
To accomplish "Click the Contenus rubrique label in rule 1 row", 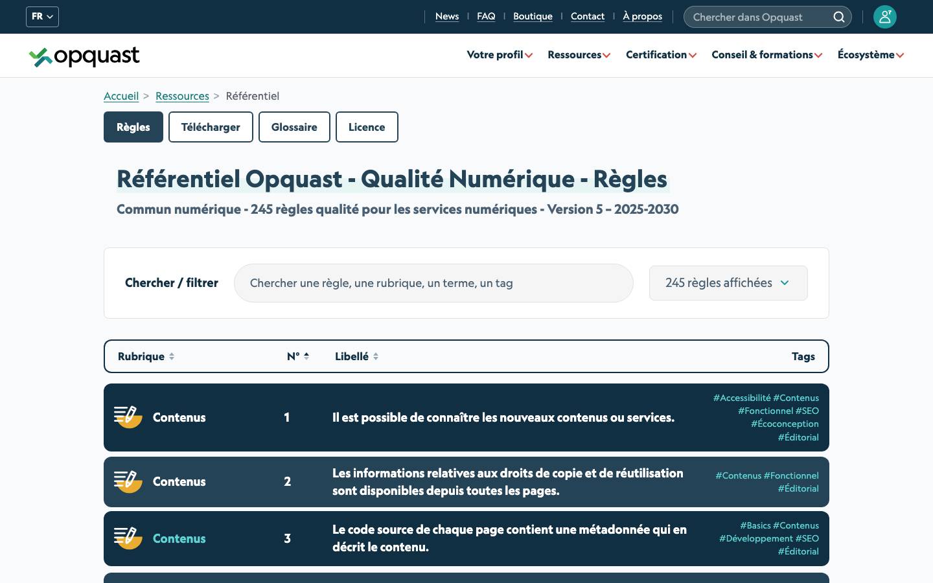I will coord(179,418).
